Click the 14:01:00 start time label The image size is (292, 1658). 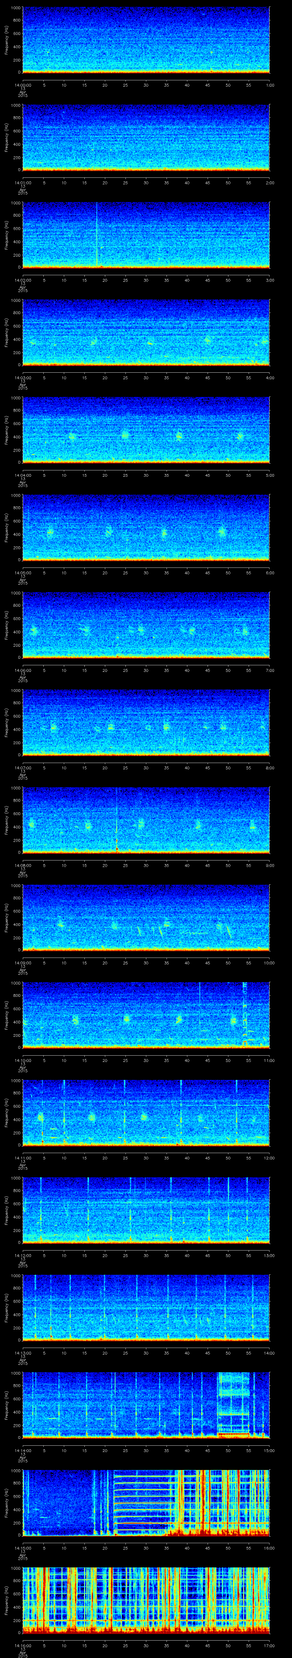[x=23, y=183]
